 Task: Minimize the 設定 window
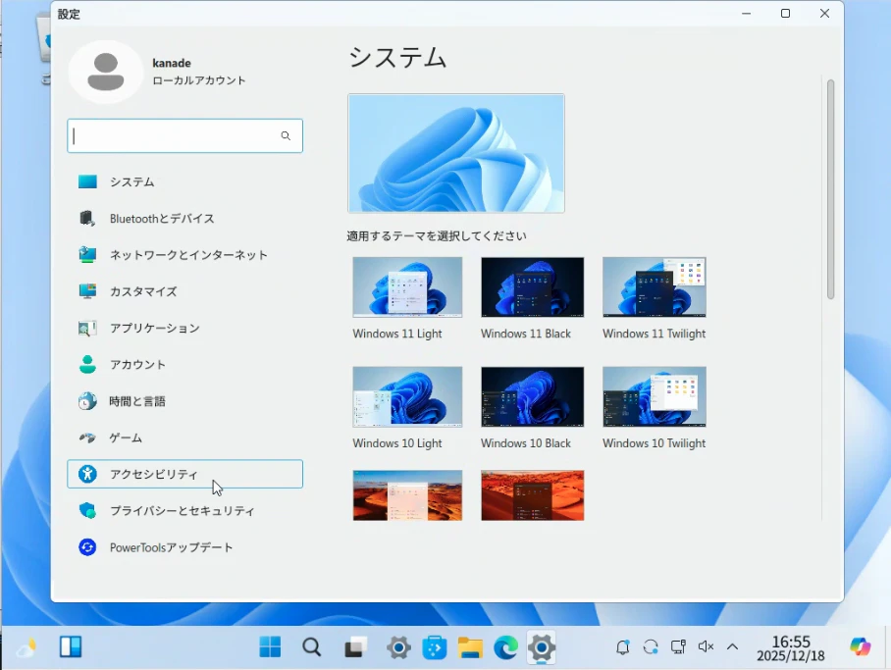point(746,13)
